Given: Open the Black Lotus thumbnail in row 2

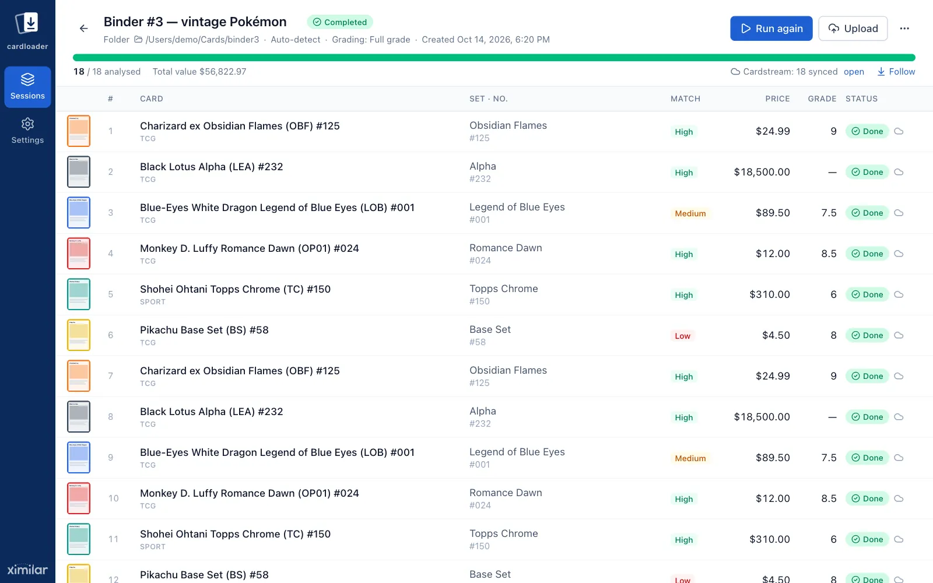Looking at the screenshot, I should tap(79, 172).
